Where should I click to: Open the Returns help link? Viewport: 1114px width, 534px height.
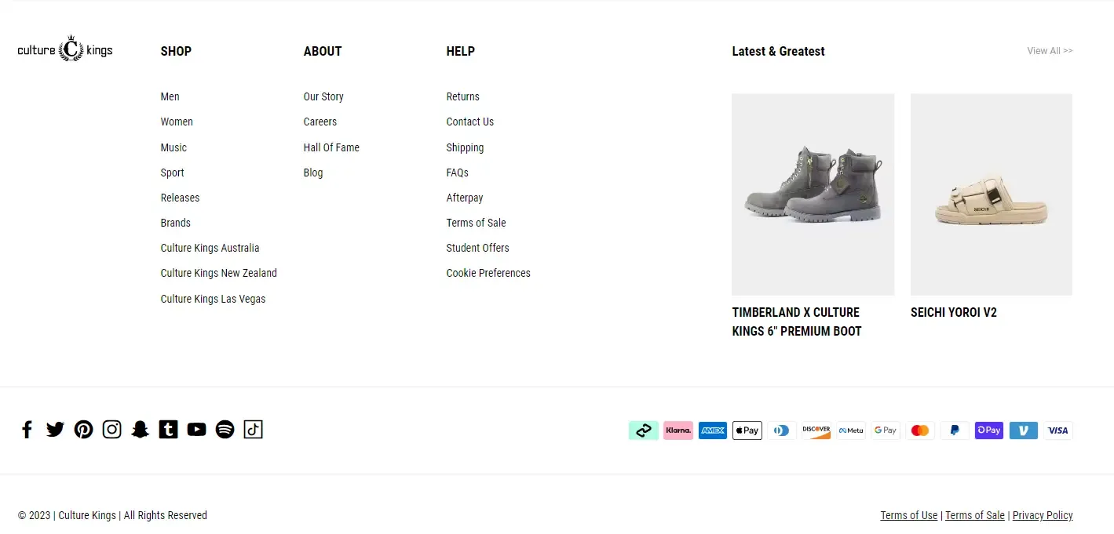462,96
